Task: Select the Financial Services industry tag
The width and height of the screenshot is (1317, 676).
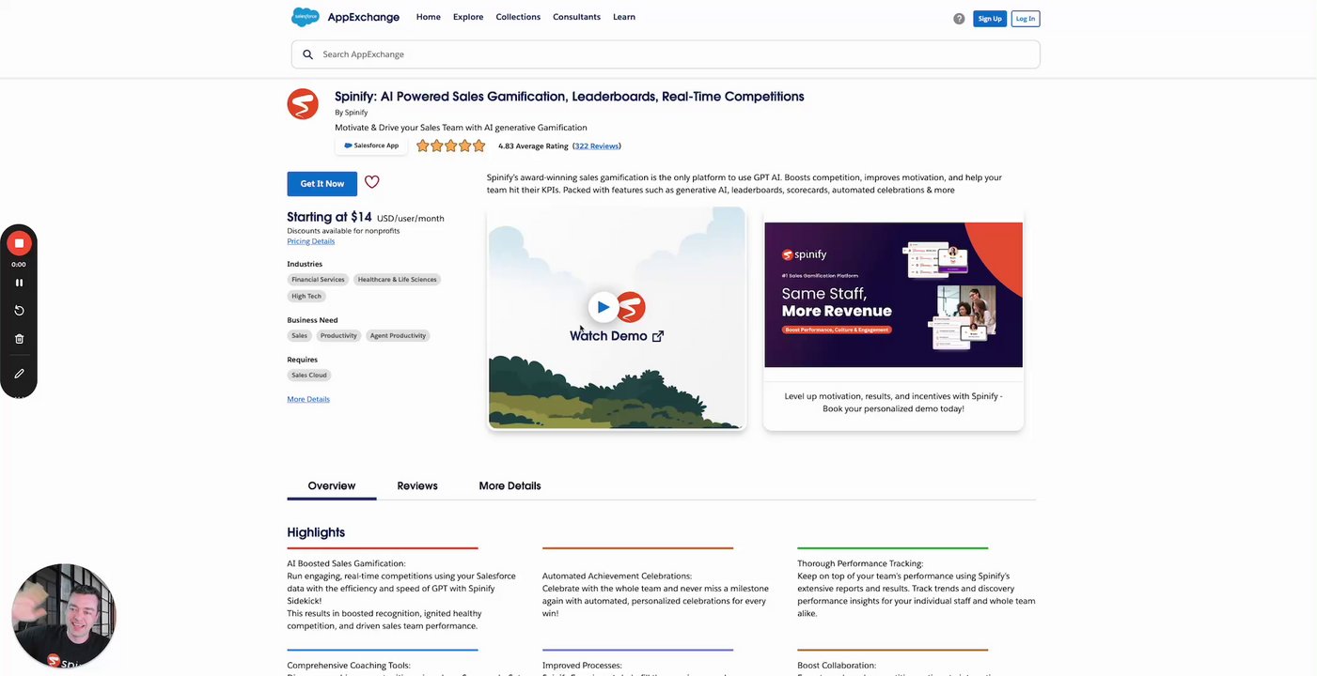Action: click(x=318, y=280)
